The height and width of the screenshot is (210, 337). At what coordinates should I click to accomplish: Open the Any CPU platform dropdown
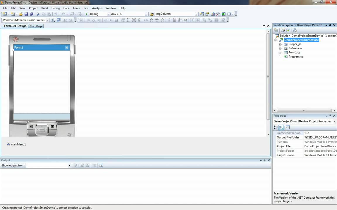146,14
